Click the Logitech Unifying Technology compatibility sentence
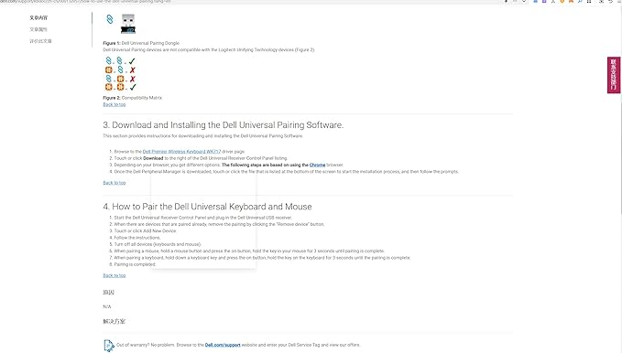 click(209, 50)
